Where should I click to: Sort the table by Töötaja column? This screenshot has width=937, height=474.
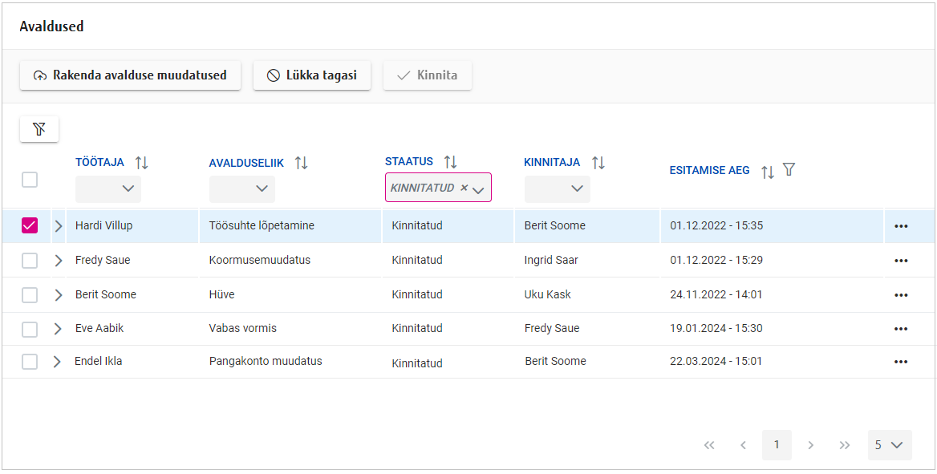pos(142,163)
